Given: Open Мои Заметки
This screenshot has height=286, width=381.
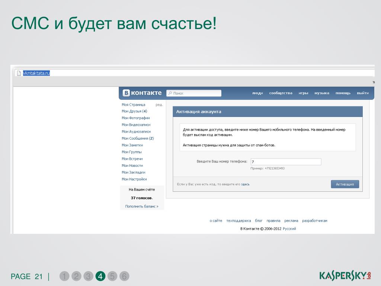Looking at the screenshot, I should click(x=132, y=145).
